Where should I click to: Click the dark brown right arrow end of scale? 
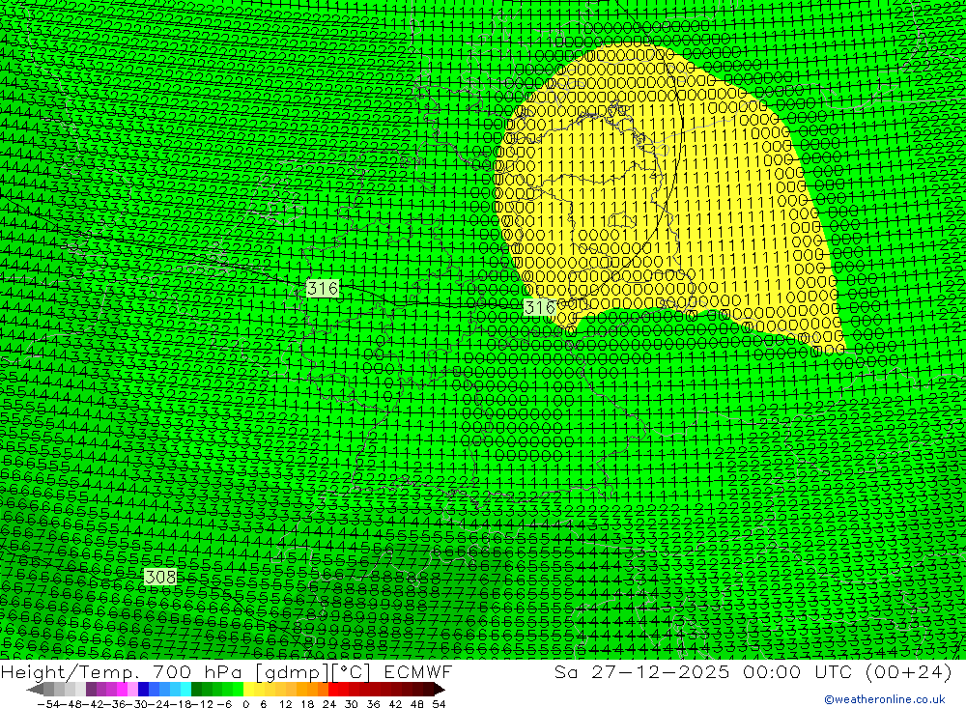pos(439,689)
